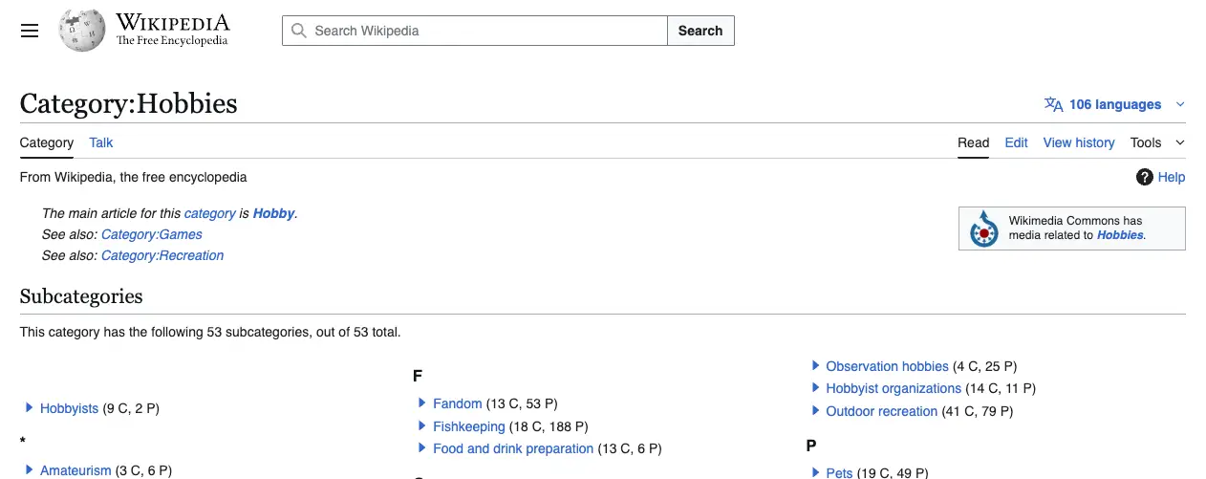Click the magnifying glass search icon
Screen dimensions: 1206x479
coord(299,31)
